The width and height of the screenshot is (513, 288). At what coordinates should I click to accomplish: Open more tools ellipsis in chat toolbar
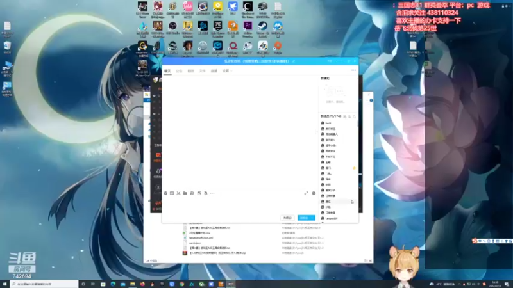click(212, 193)
